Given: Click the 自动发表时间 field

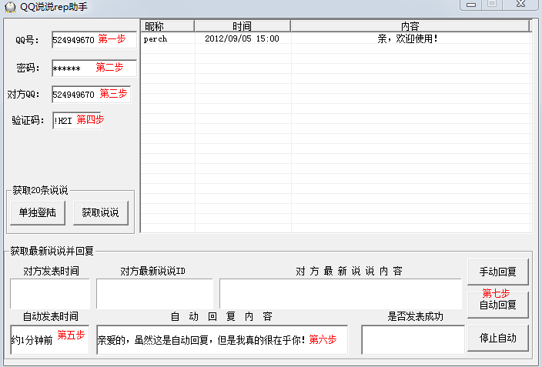Looking at the screenshot, I should (x=50, y=340).
